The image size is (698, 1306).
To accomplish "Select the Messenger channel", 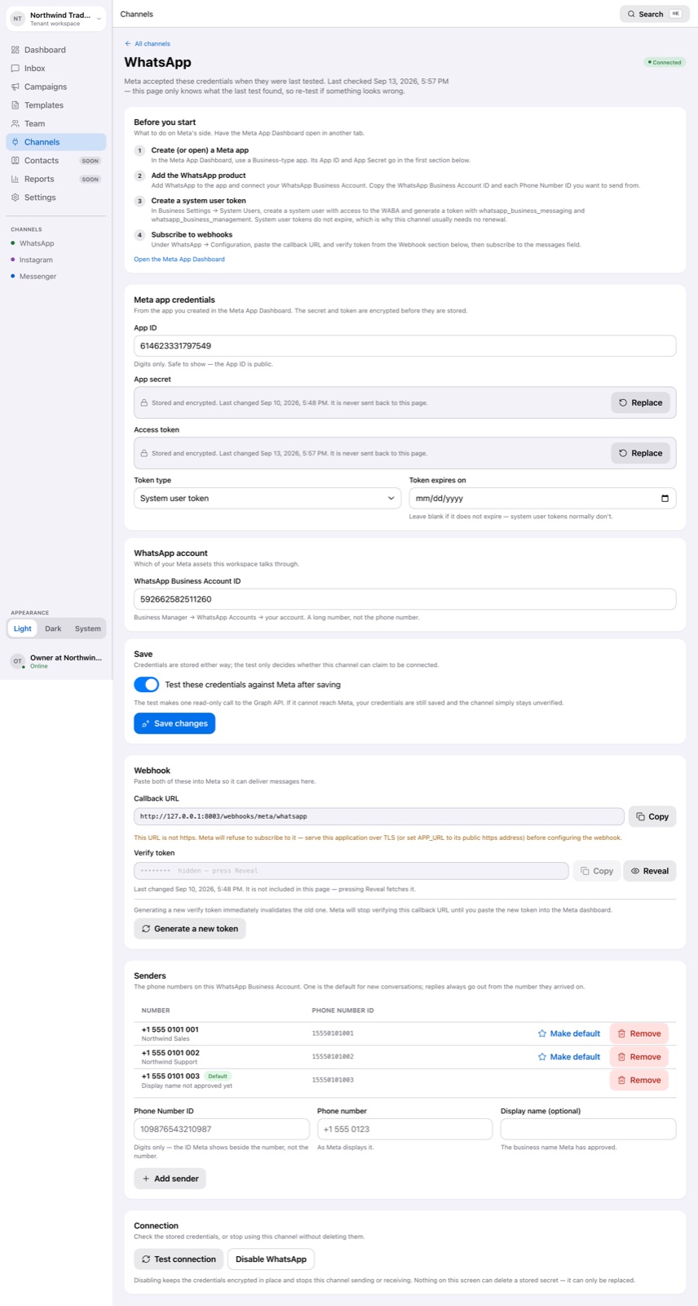I will point(38,276).
